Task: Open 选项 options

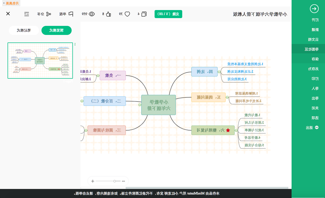Action: click(x=315, y=118)
